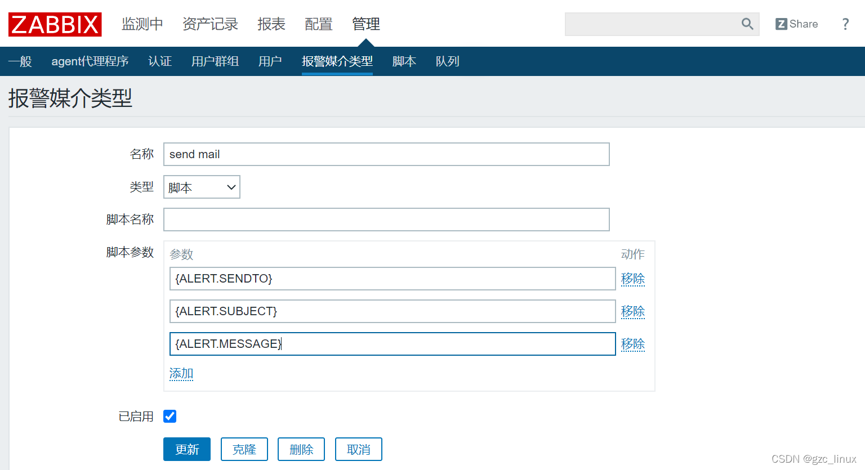This screenshot has height=470, width=865.
Task: Go to the 队列 submenu
Action: tap(448, 61)
